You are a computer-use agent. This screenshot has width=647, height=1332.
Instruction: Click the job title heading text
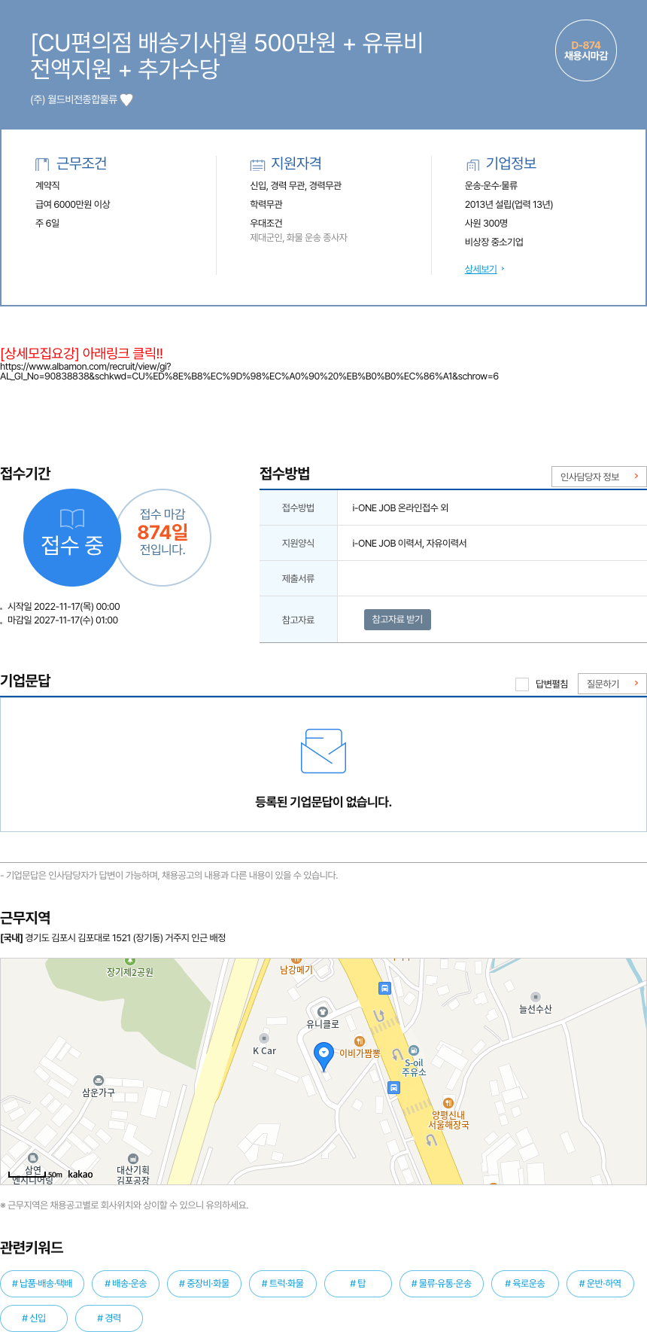coord(226,56)
